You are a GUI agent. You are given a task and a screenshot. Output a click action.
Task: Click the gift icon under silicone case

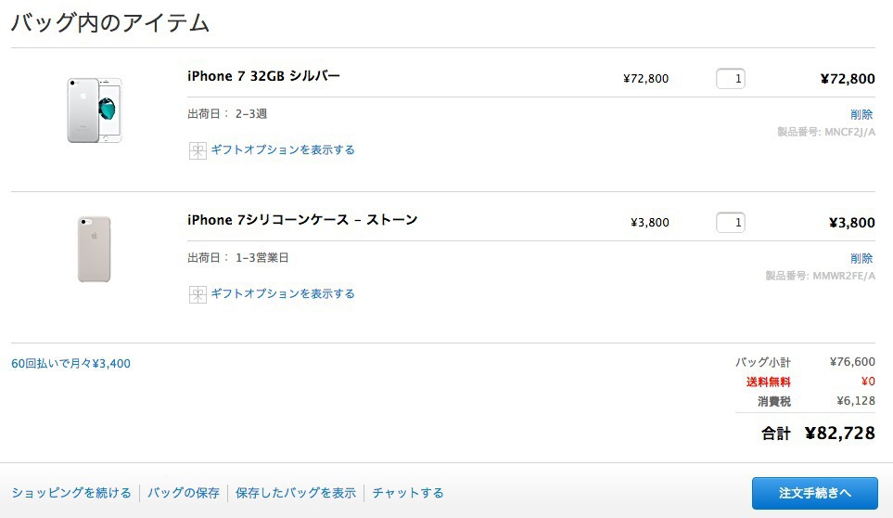tap(197, 294)
